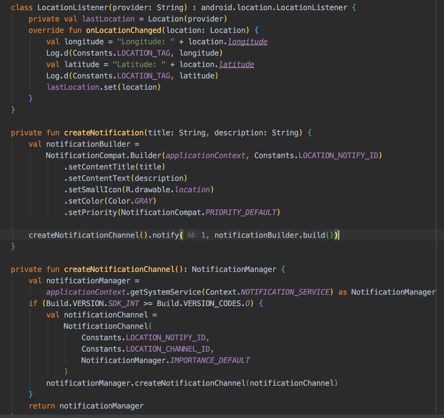Click the "return" keyword
444x418 pixels.
coord(42,406)
